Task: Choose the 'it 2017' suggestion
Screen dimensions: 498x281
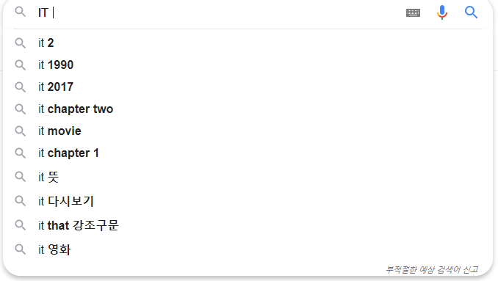Action: click(x=248, y=87)
